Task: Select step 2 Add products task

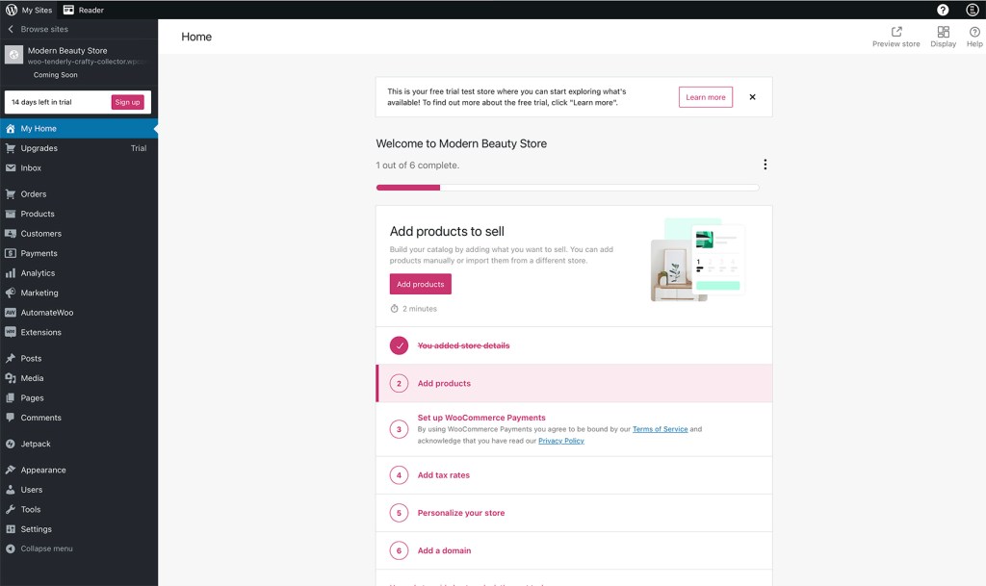Action: click(x=574, y=383)
